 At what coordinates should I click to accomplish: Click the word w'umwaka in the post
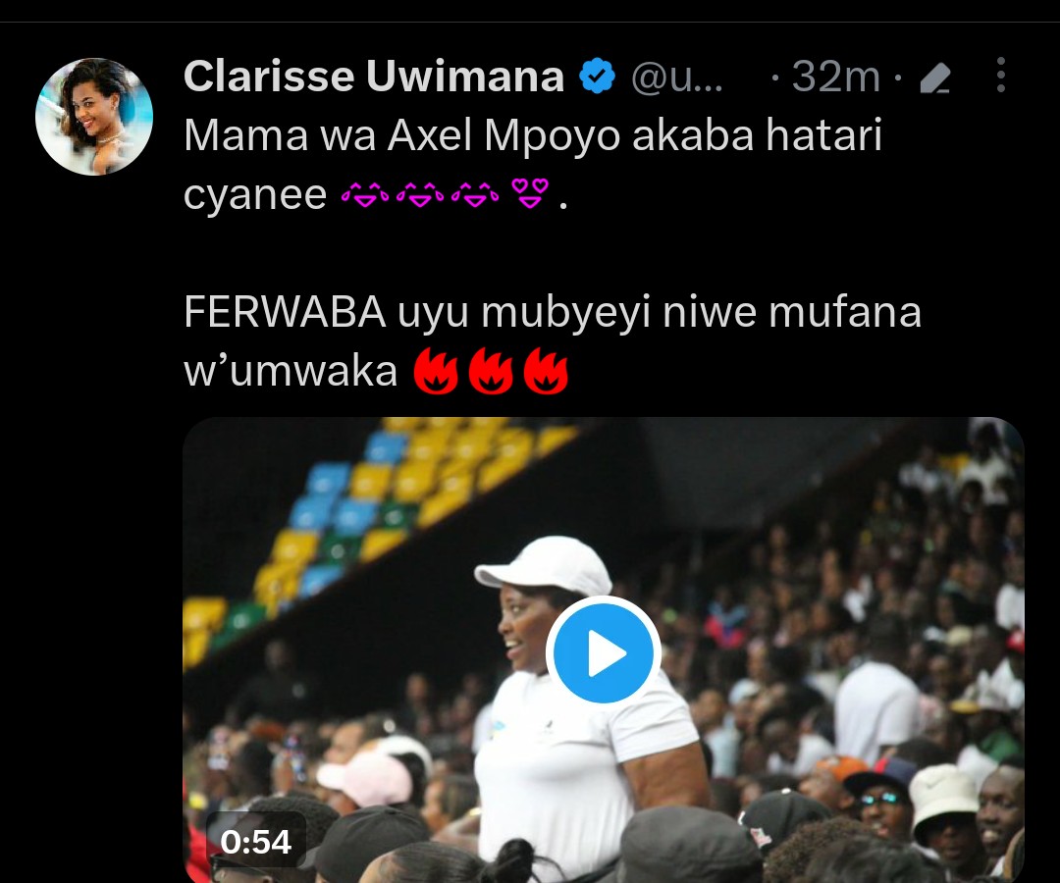coord(291,372)
